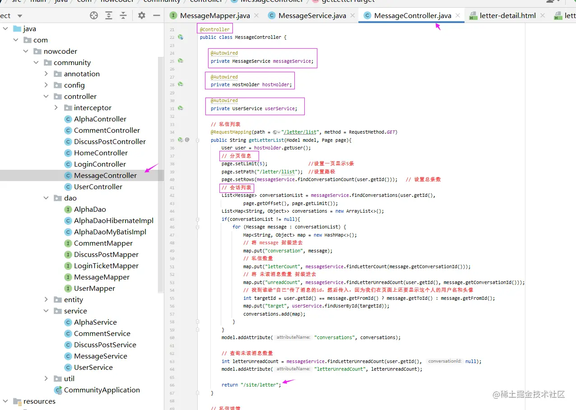Screen dimensions: 576x410
Task: Click the locate-current-file target icon
Action: (94, 15)
